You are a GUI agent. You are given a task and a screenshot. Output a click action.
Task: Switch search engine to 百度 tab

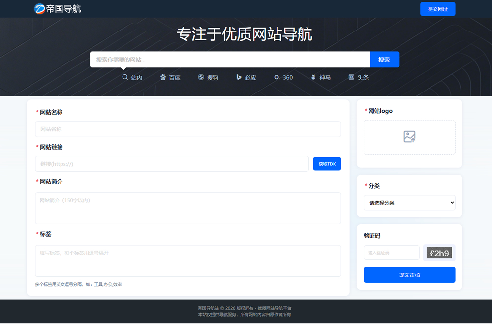pyautogui.click(x=170, y=77)
